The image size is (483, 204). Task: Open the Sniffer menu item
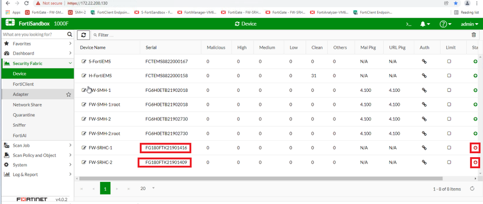click(38, 125)
